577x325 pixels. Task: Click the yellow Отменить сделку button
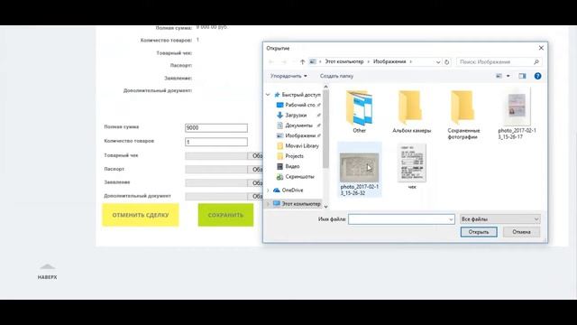141,215
